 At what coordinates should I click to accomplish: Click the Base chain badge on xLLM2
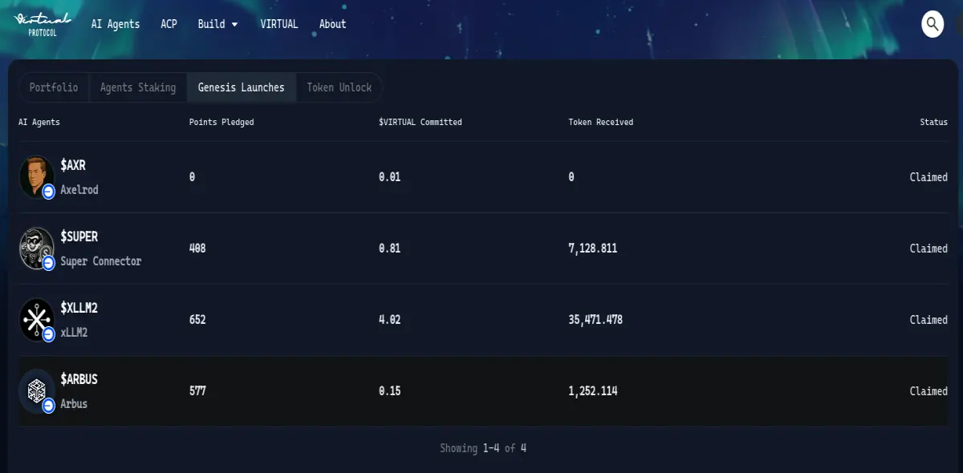[x=48, y=334]
